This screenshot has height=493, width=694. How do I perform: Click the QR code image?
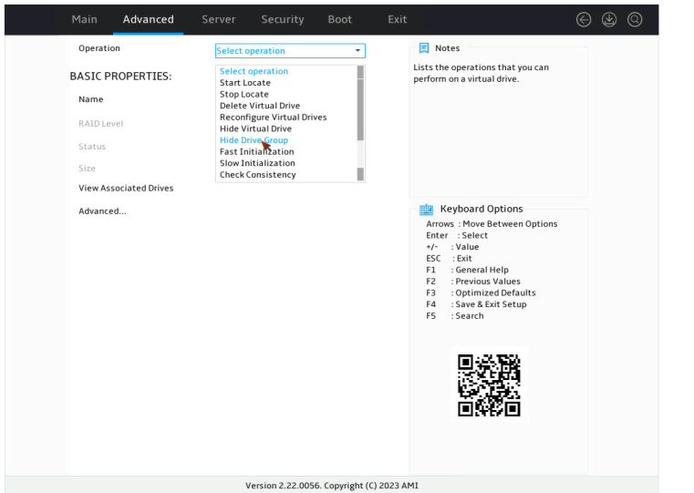point(489,385)
